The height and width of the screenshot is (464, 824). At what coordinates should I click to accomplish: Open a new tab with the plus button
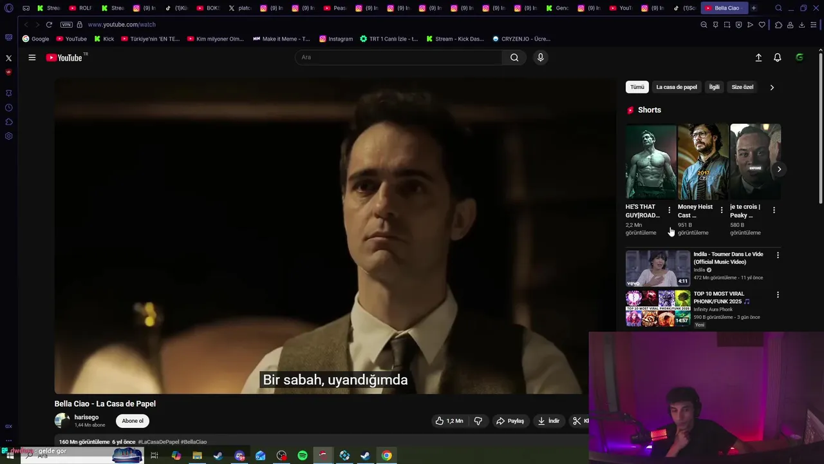754,8
